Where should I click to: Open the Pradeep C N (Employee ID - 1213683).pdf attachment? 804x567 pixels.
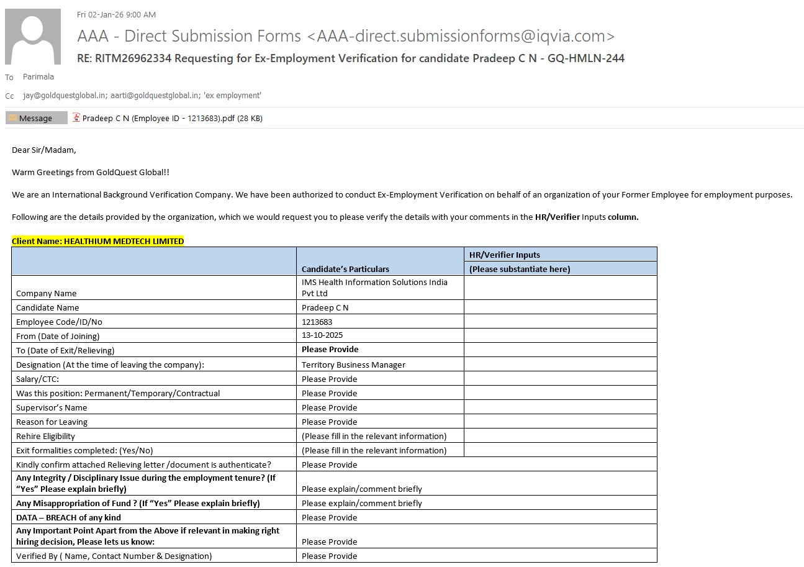pos(172,118)
